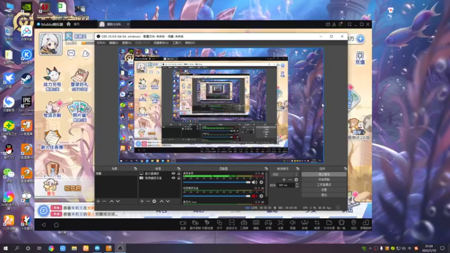Adjust the 视频捕获设备 volume slider
The height and width of the screenshot is (253, 450).
point(217,196)
